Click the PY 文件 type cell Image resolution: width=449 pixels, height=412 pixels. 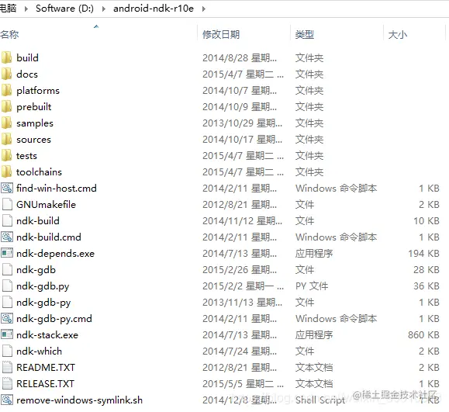click(312, 286)
